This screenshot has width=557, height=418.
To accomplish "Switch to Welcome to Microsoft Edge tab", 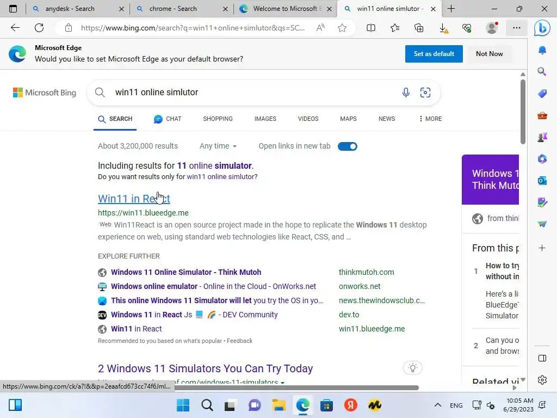I will pos(286,9).
